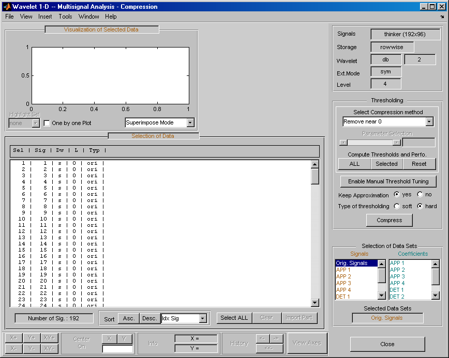Click the Clear button
This screenshot has height=358, width=449.
pos(266,318)
